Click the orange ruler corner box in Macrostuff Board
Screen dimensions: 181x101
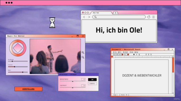tap(112, 57)
